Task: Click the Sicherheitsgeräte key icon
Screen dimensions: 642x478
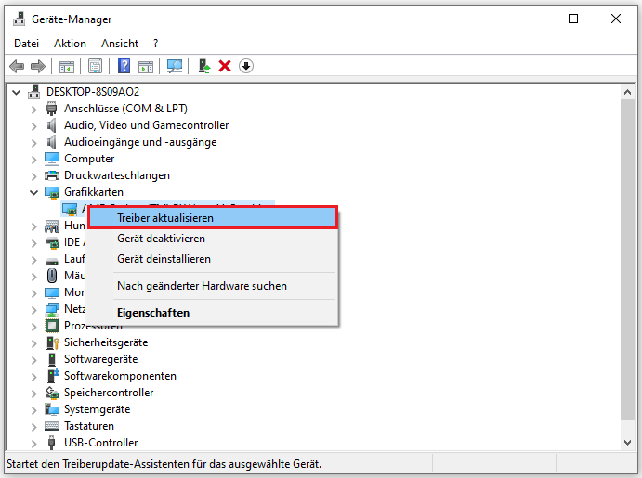Action: tap(52, 342)
